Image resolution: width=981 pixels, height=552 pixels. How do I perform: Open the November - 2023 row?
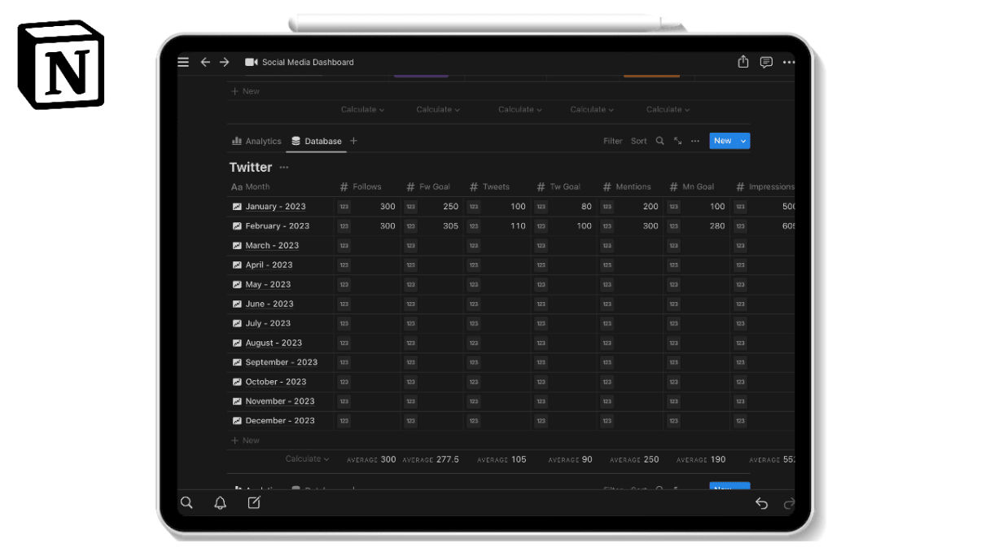pos(279,401)
